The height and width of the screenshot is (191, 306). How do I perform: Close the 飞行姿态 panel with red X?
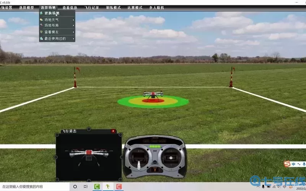click(113, 131)
